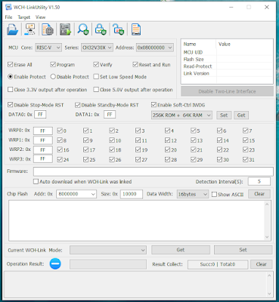Click the Value column header
Image resolution: width=279 pixels, height=302 pixels.
(244, 44)
